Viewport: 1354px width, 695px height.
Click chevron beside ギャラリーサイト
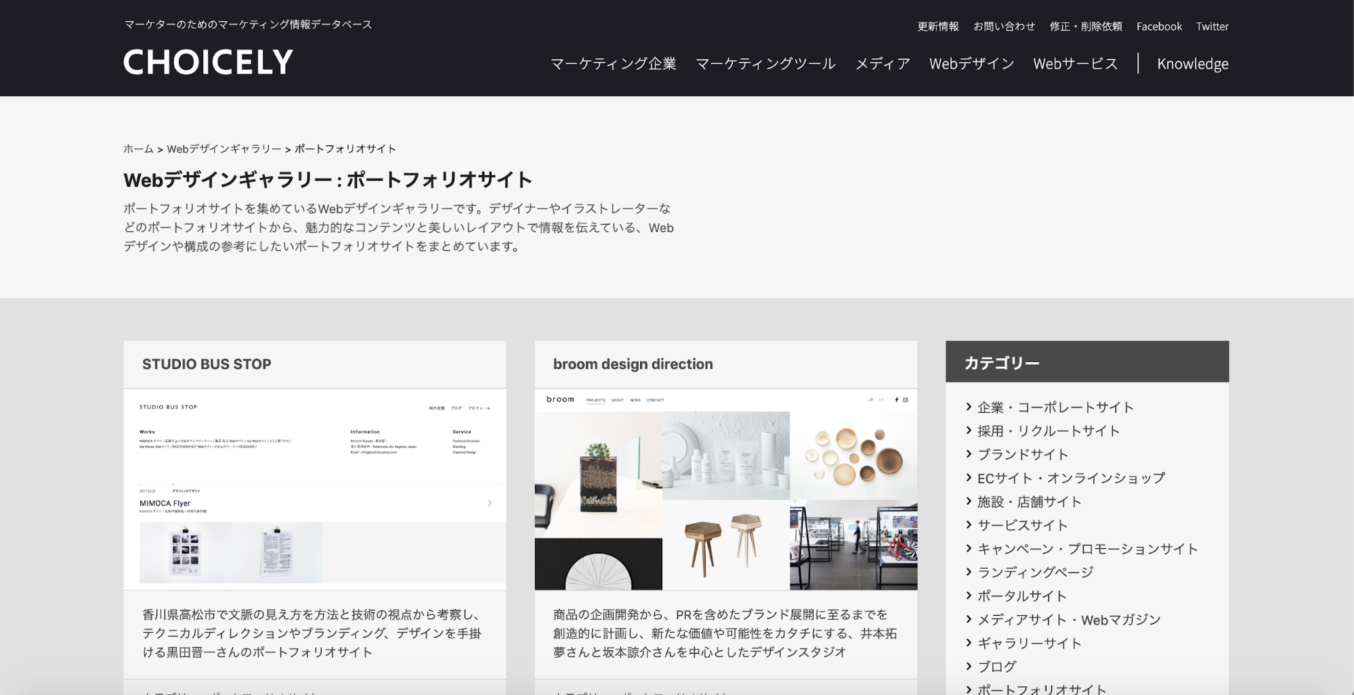coord(969,643)
